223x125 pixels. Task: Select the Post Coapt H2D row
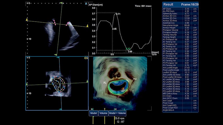point(180,108)
